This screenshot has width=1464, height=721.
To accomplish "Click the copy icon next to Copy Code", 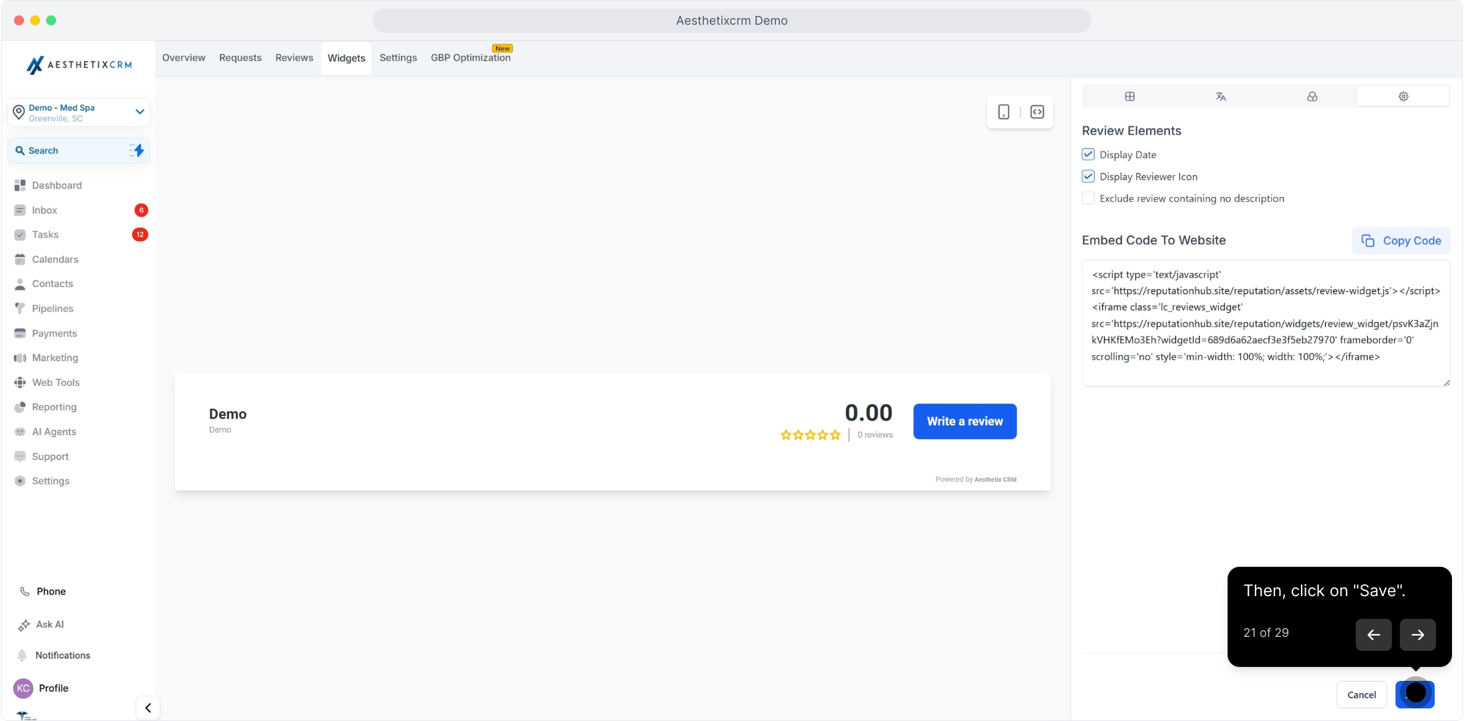I will [x=1368, y=240].
